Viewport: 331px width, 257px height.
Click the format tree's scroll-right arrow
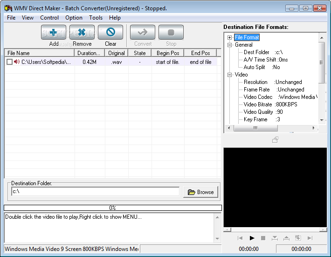tap(313, 128)
